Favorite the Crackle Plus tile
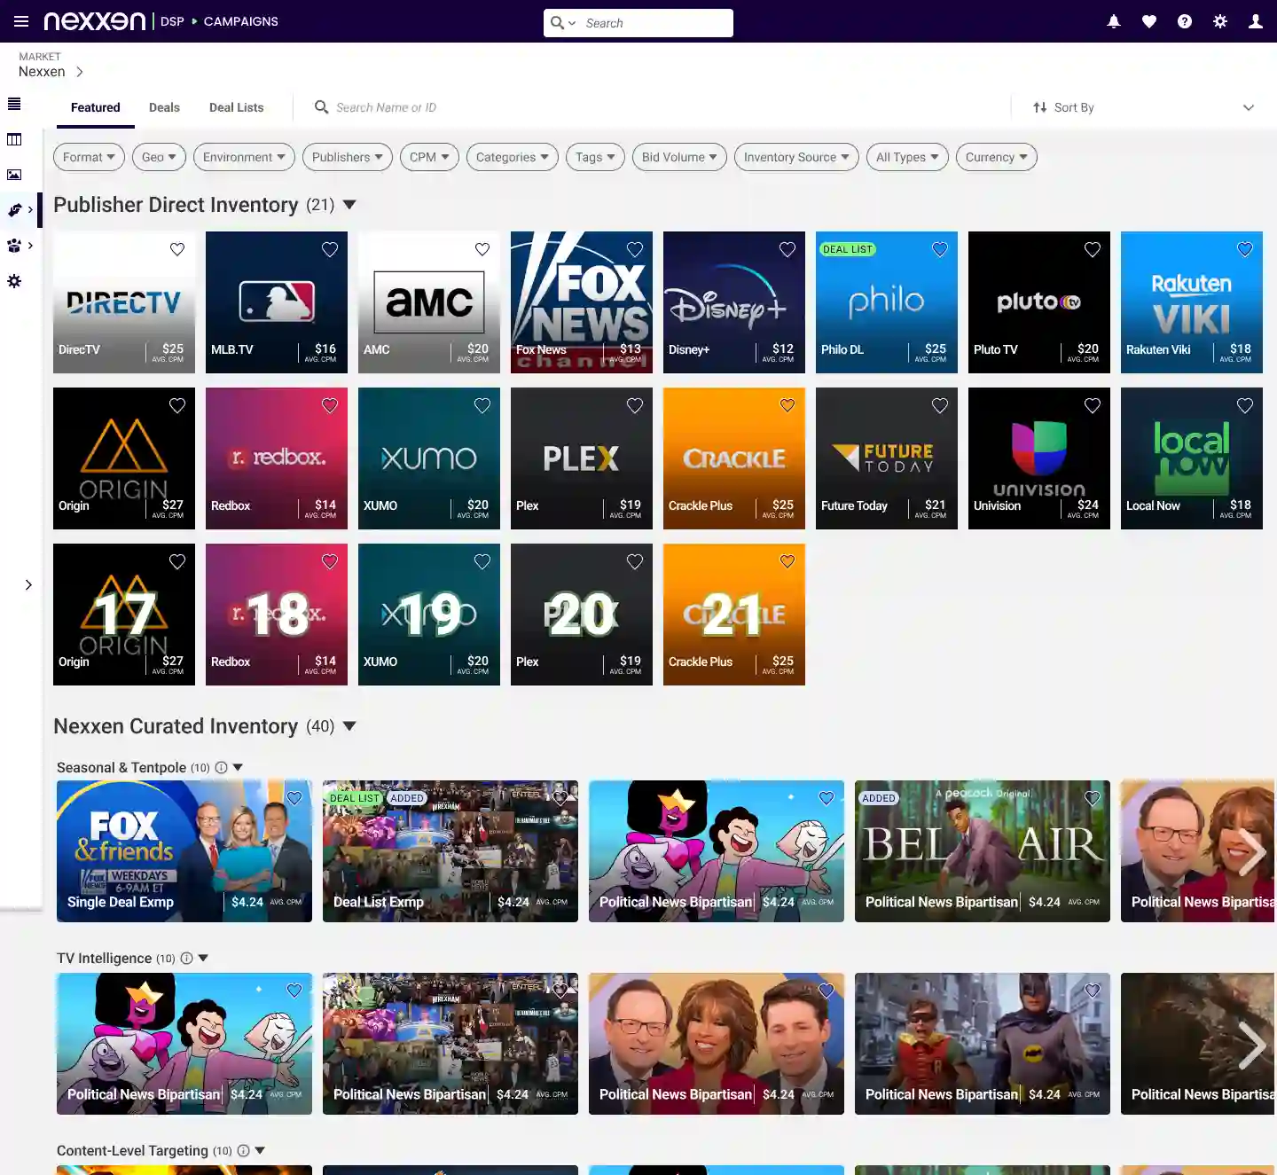 point(787,405)
